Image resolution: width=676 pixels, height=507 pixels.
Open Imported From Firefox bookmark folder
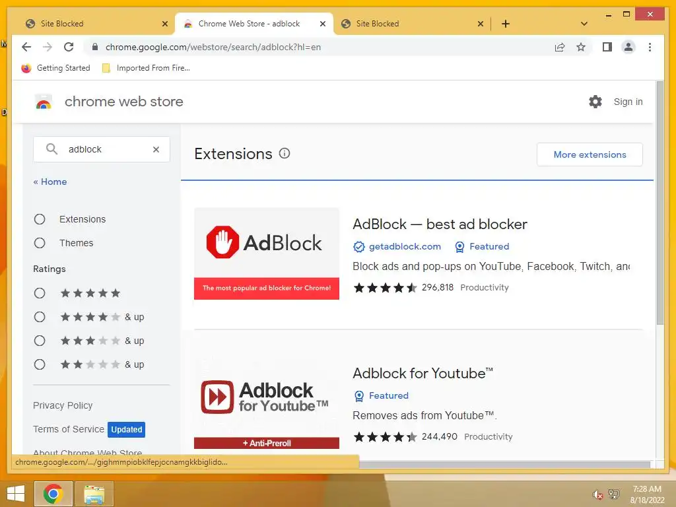[146, 68]
